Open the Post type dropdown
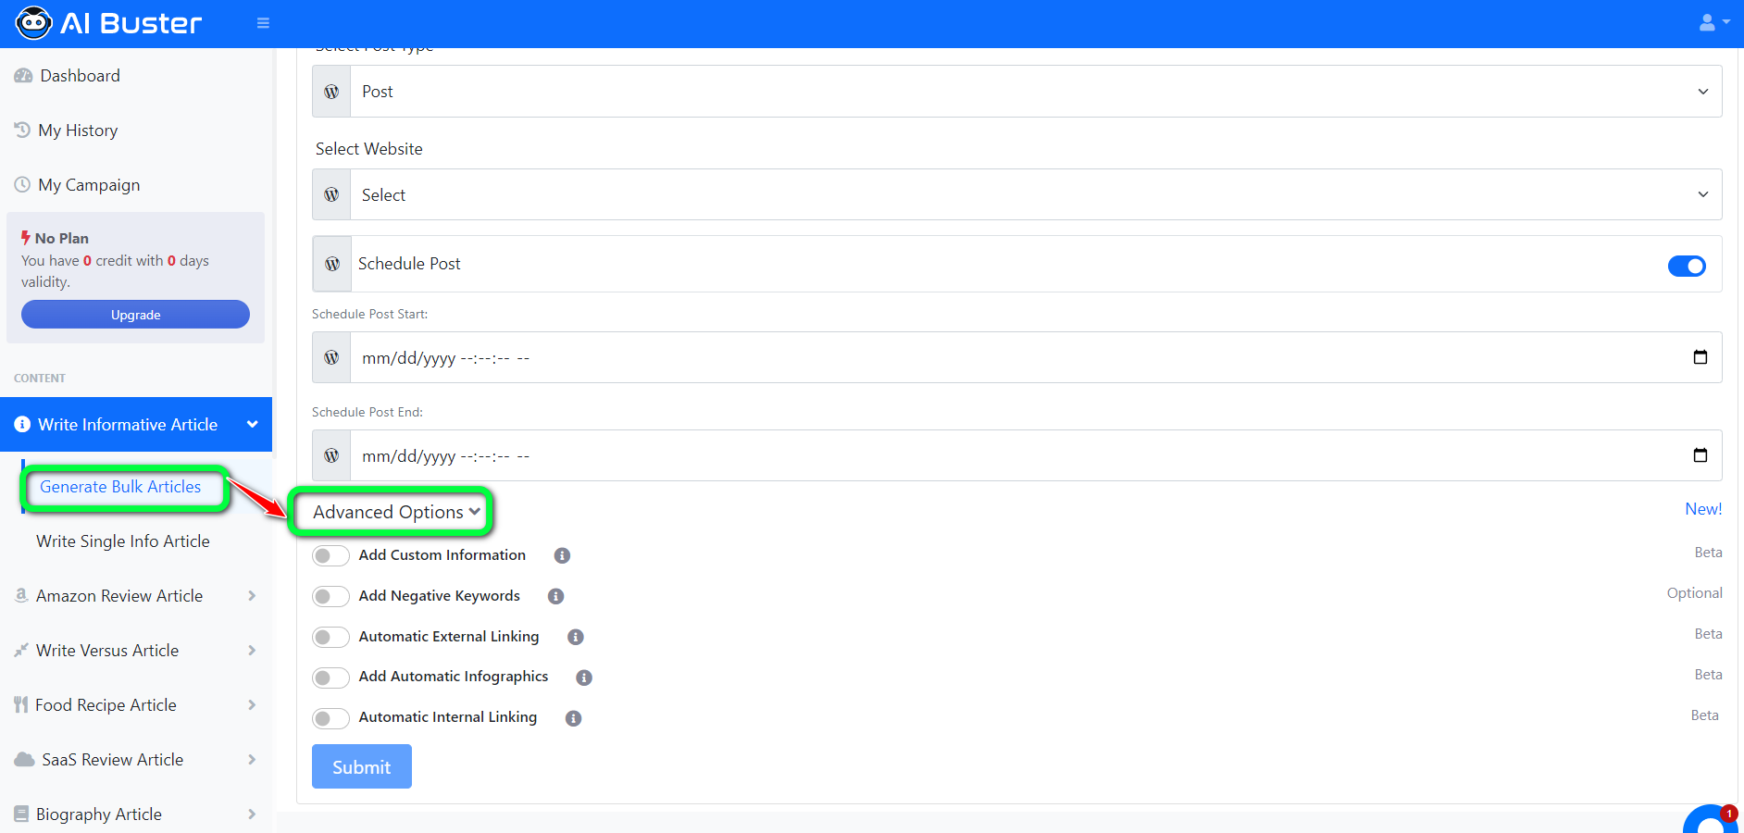The image size is (1744, 833). [x=1036, y=92]
